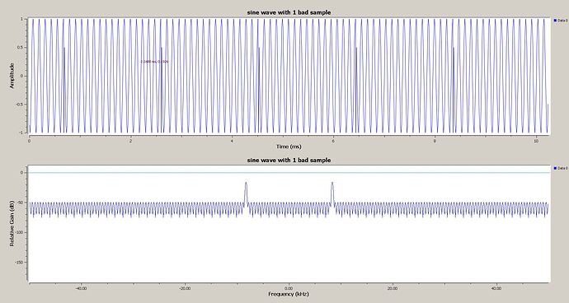Click the 6 tick on the time axis
The height and width of the screenshot is (303, 569).
point(333,141)
